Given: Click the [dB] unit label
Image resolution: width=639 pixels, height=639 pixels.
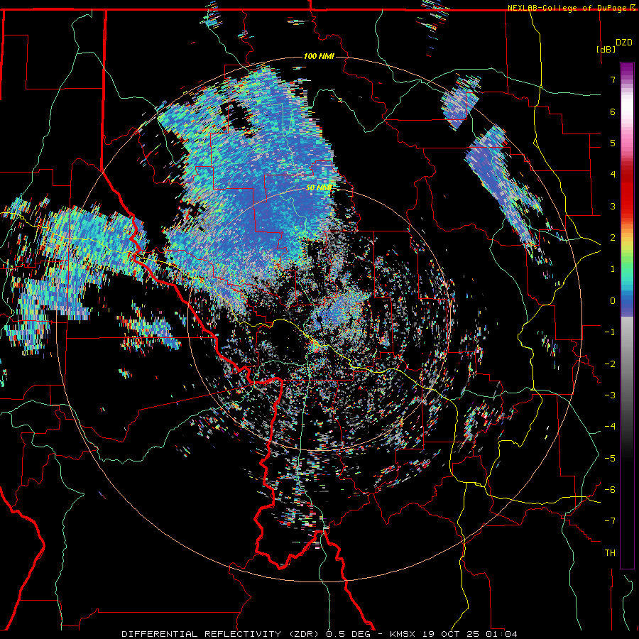Looking at the screenshot, I should click(606, 49).
